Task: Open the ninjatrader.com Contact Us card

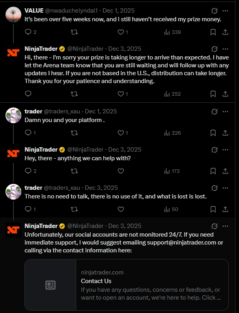Action: 126,285
